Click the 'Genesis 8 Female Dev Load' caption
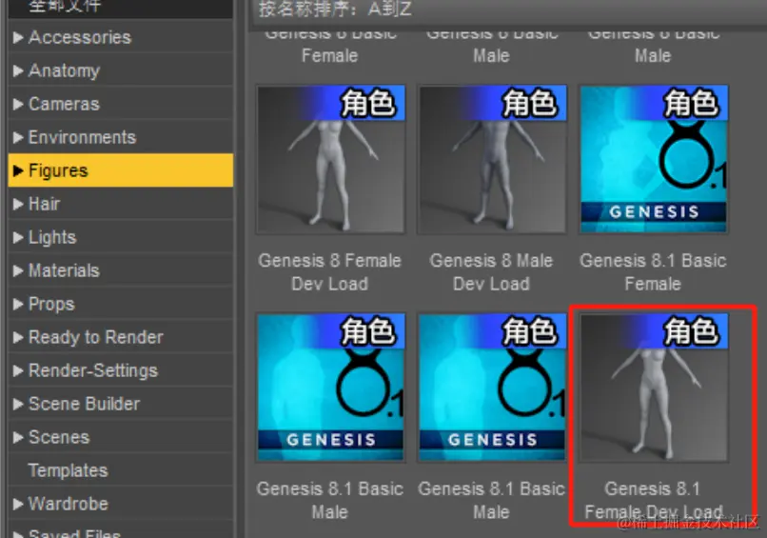This screenshot has width=767, height=538. (329, 272)
